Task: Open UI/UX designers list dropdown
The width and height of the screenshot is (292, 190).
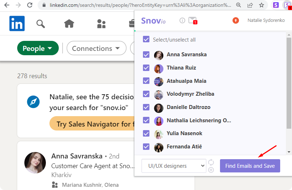Action: click(174, 166)
